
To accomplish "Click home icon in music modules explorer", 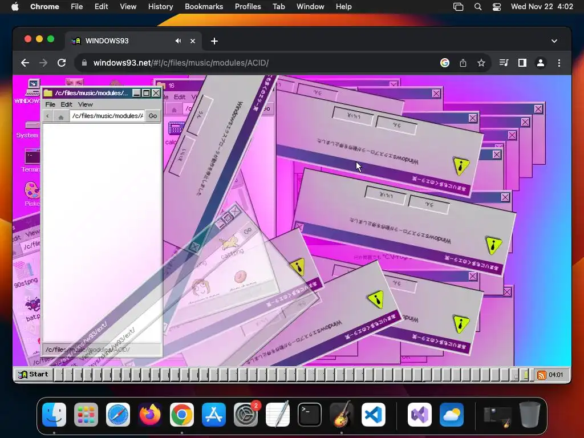I will pyautogui.click(x=60, y=116).
